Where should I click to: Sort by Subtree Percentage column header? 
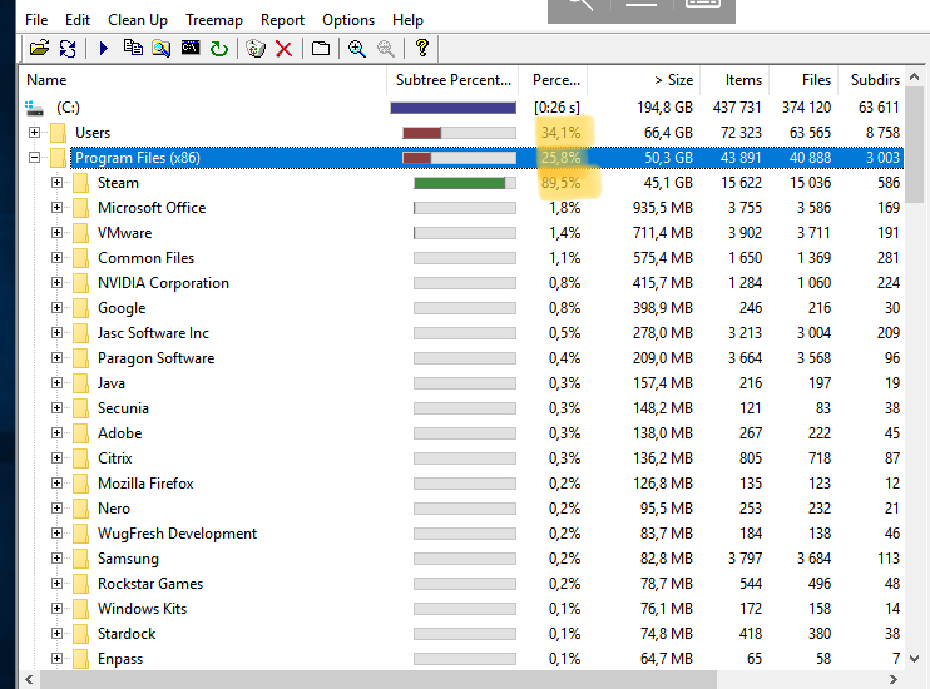(454, 80)
